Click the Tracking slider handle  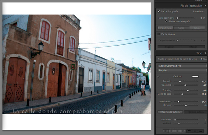tap(188, 90)
